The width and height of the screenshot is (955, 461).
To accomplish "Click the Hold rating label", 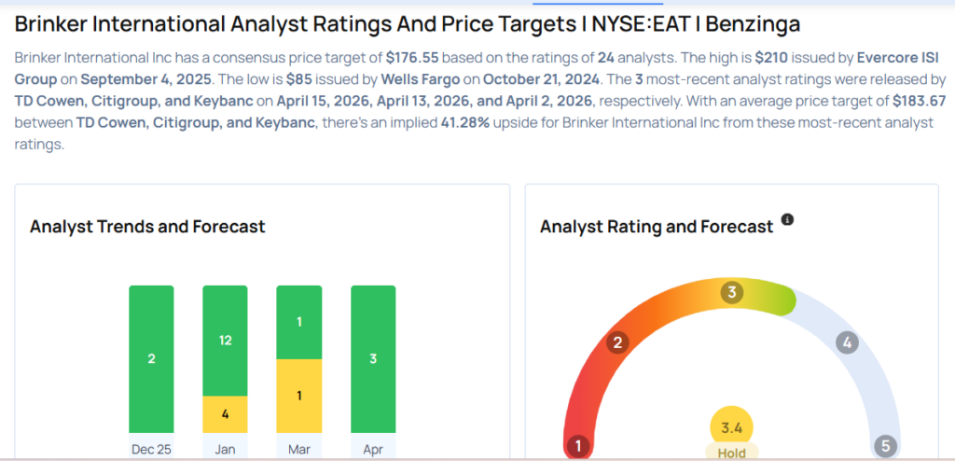I will [732, 454].
